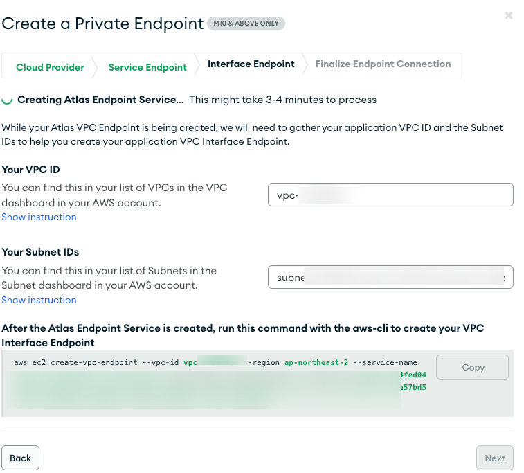Click the Create a Private Endpoint heading

click(x=102, y=24)
